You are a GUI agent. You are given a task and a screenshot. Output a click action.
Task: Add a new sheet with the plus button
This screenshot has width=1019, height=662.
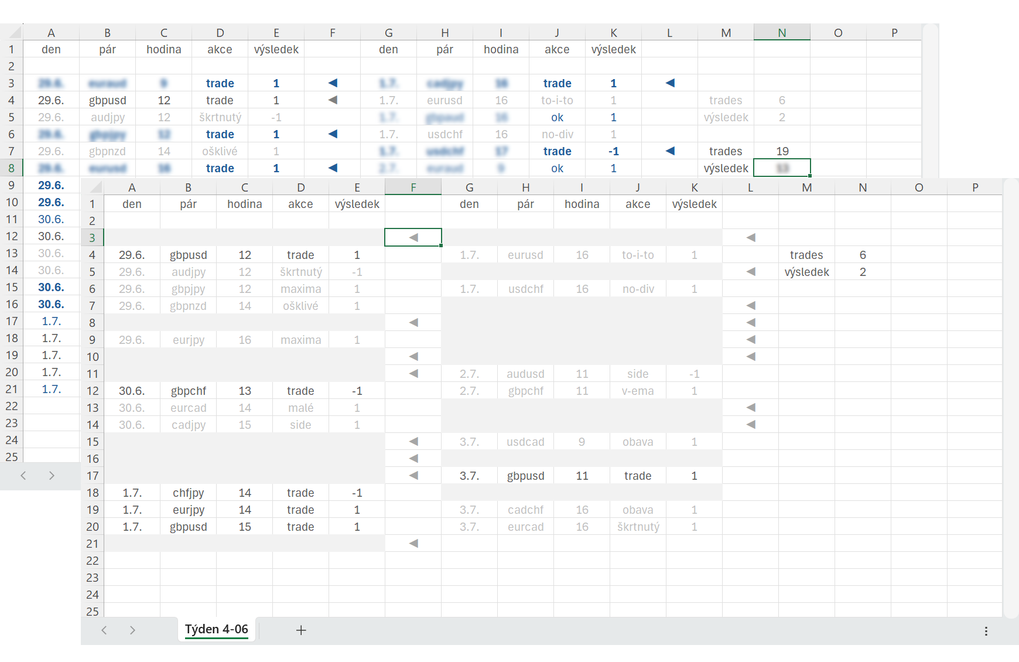[x=301, y=630]
